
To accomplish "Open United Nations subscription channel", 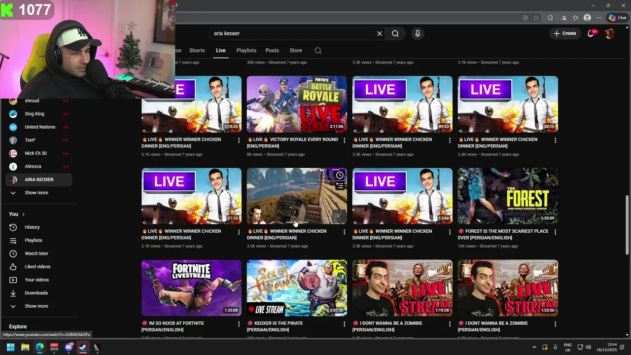I will click(38, 127).
